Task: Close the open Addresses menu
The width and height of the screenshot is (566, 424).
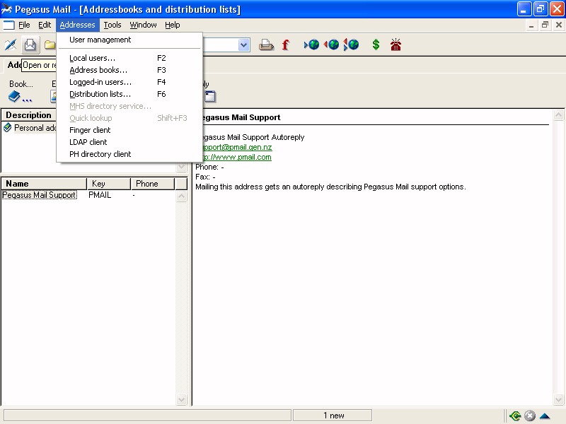Action: click(x=77, y=25)
